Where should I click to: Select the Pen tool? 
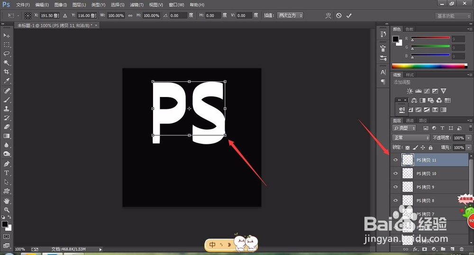(x=6, y=164)
